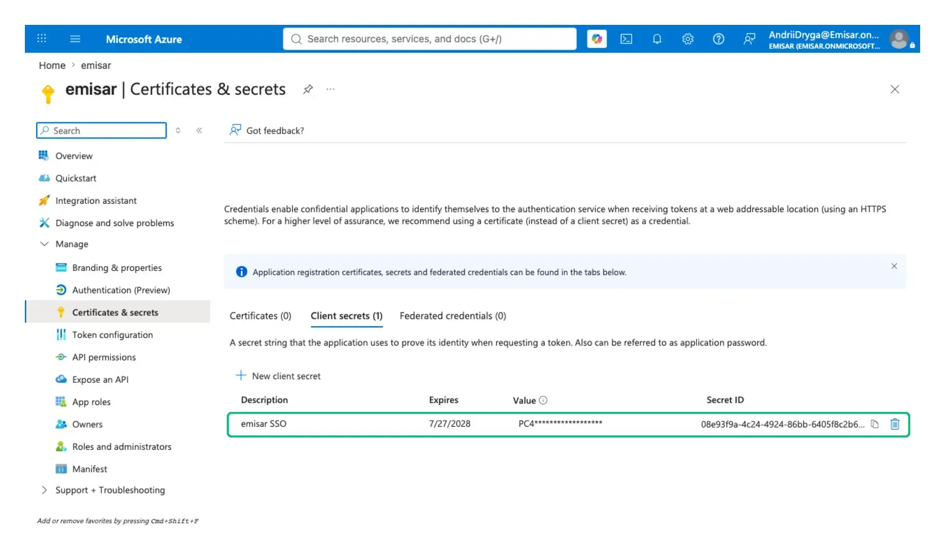Viewport: 945px width, 553px height.
Task: Open the Azure portal waffle menu
Action: pyautogui.click(x=42, y=39)
